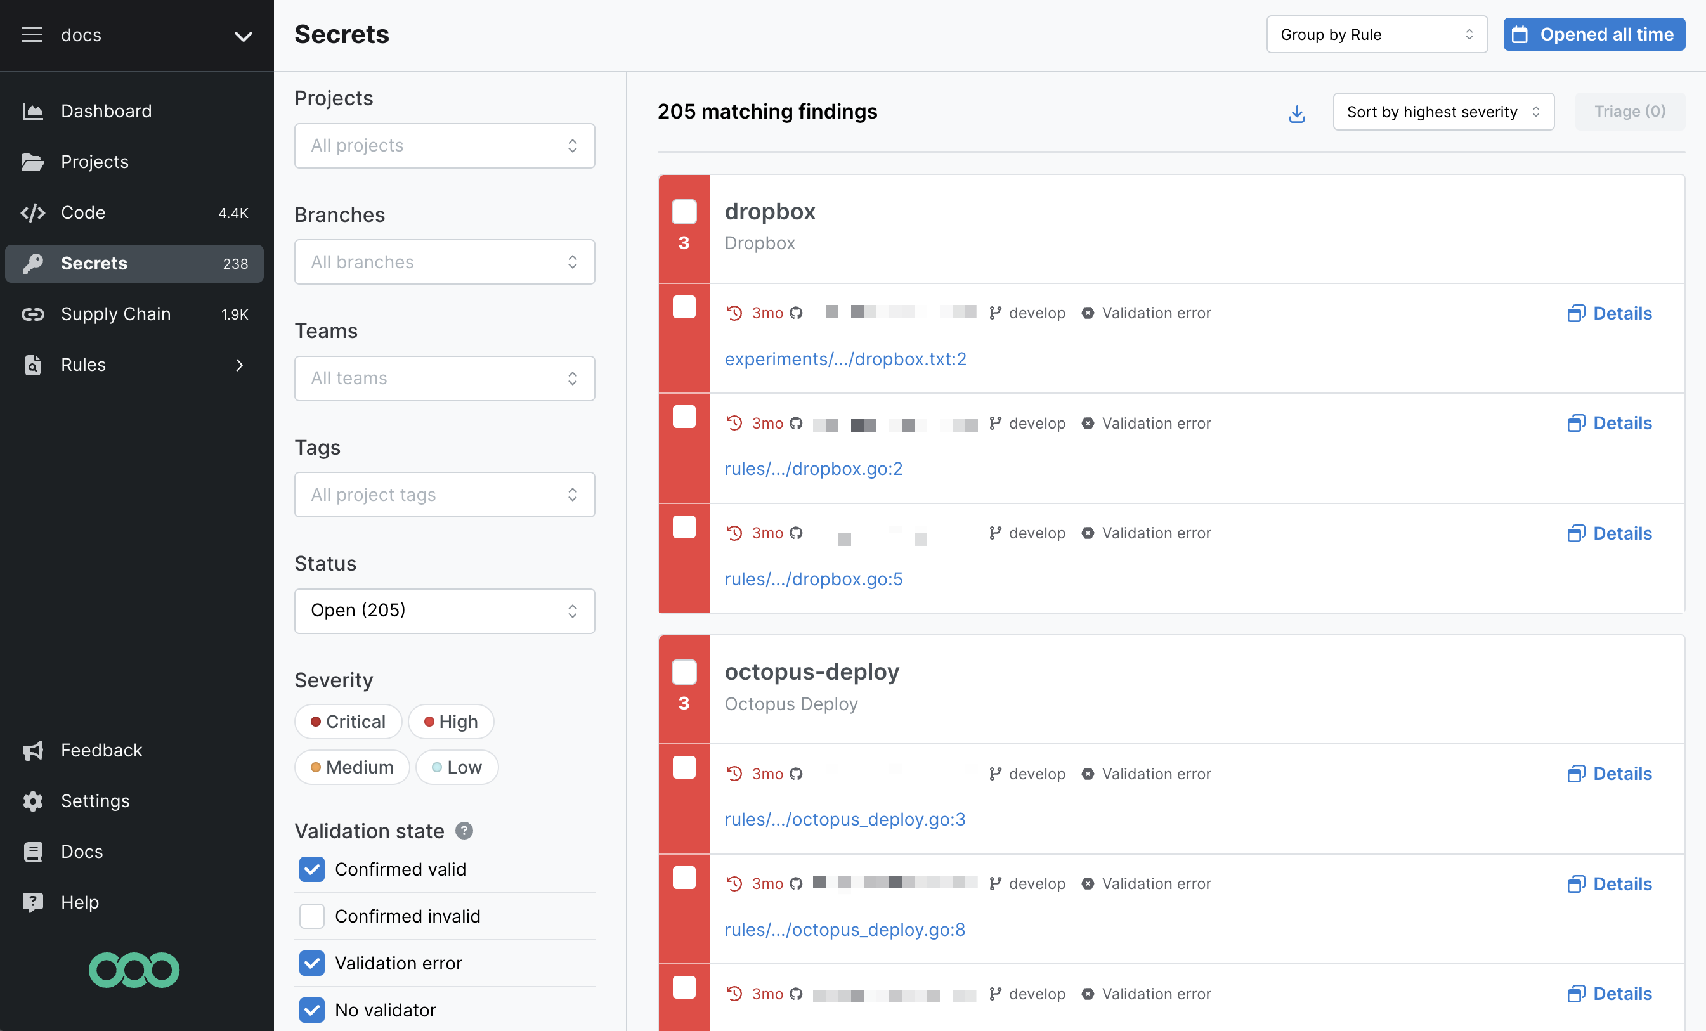This screenshot has height=1031, width=1706.
Task: Enable the Confirmed invalid checkbox
Action: pos(311,916)
